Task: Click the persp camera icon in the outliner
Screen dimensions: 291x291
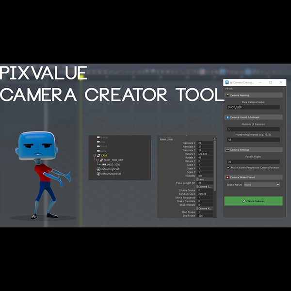Action: click(98, 137)
